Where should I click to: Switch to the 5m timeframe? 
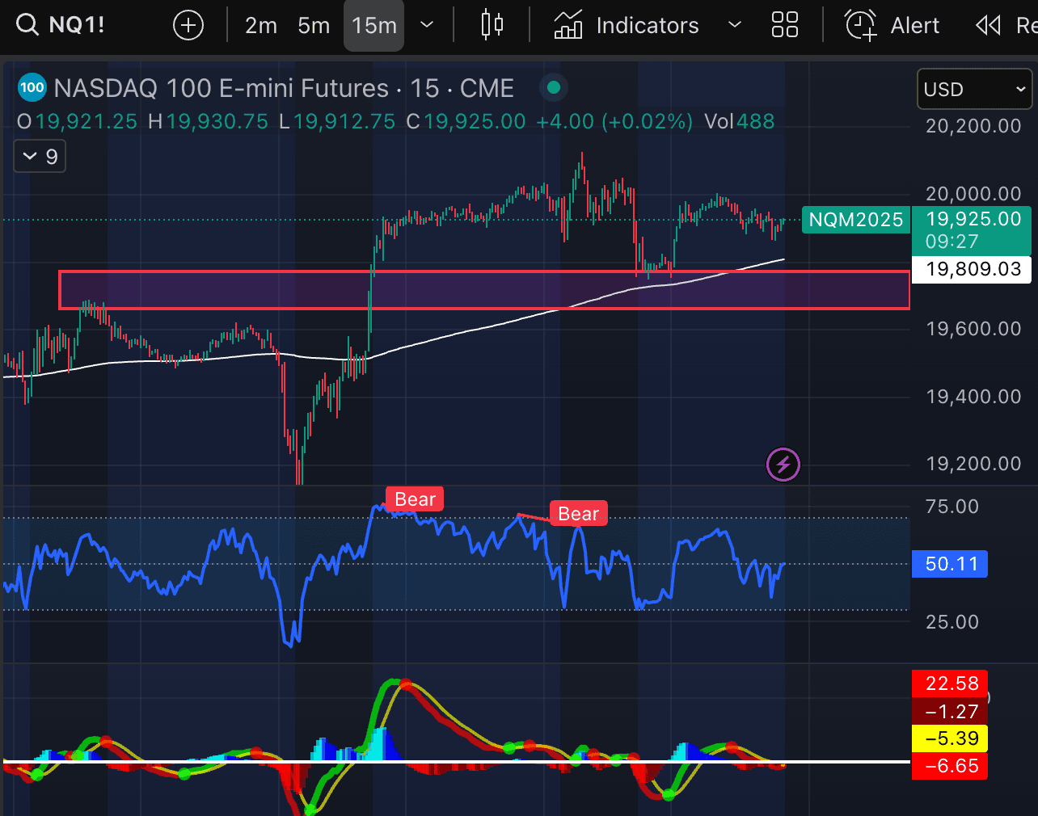pos(314,26)
